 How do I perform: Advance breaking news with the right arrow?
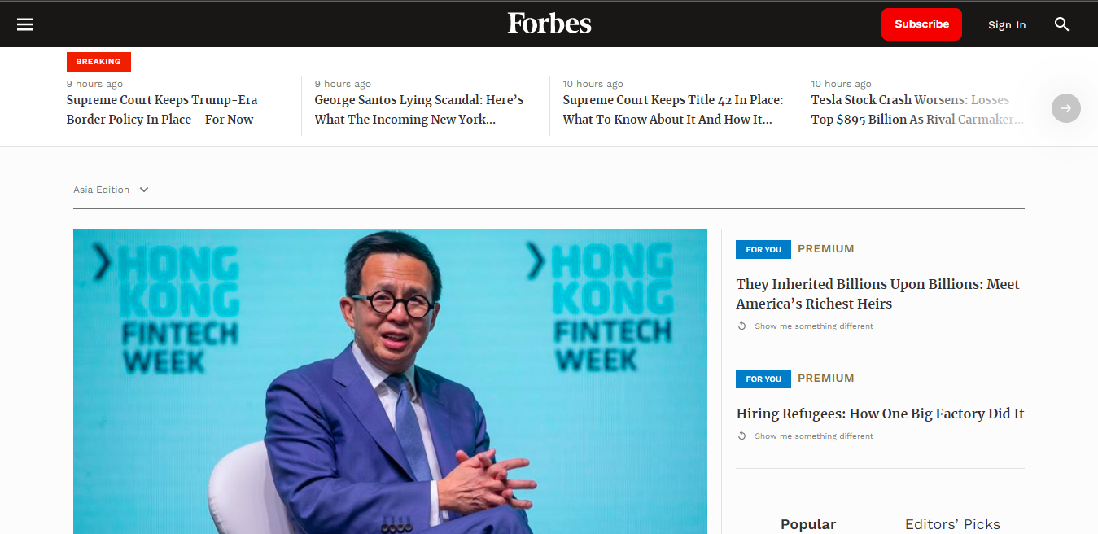1065,107
